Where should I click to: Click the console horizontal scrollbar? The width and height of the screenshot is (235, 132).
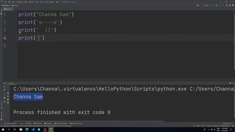pyautogui.click(x=88, y=121)
